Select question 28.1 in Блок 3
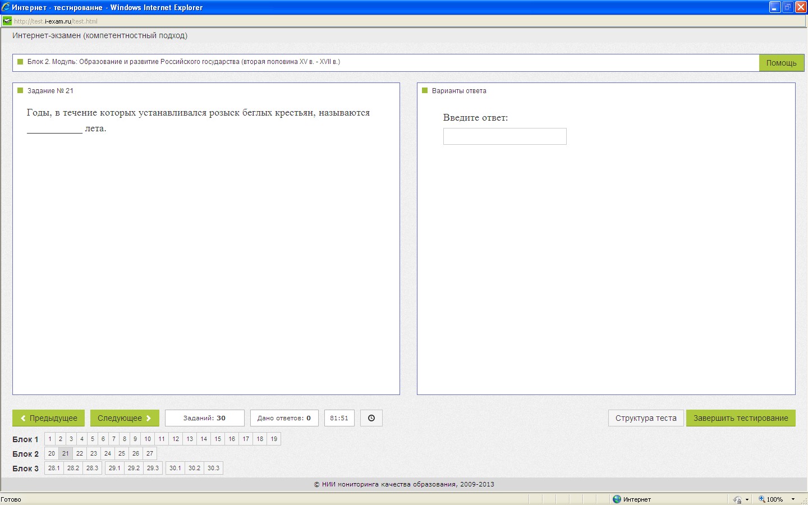The image size is (808, 505). [x=54, y=468]
